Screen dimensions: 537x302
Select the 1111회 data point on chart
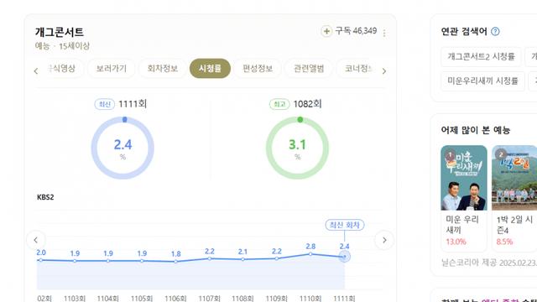point(345,257)
